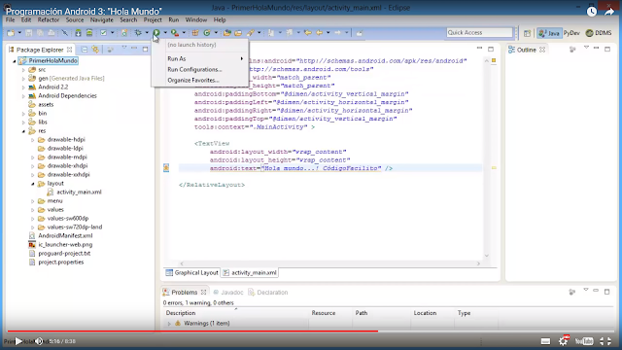This screenshot has height=350, width=622.
Task: Open dropdown next to External Tools button
Action: [184, 33]
